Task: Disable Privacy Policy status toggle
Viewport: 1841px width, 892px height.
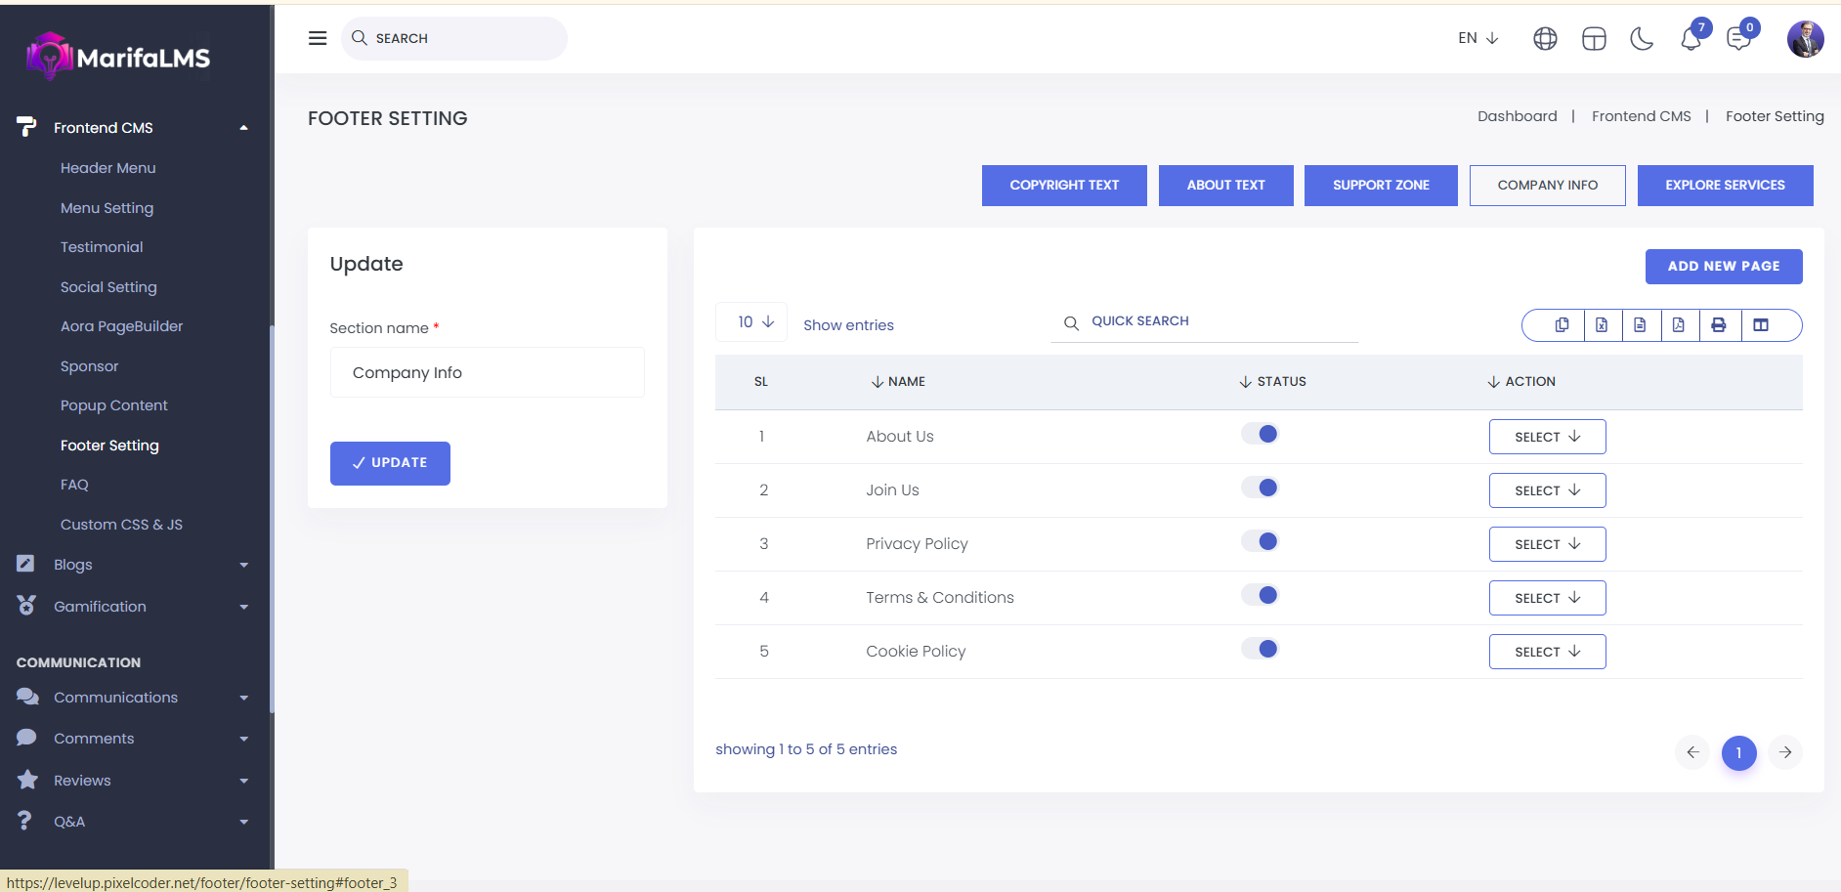Action: [x=1260, y=542]
